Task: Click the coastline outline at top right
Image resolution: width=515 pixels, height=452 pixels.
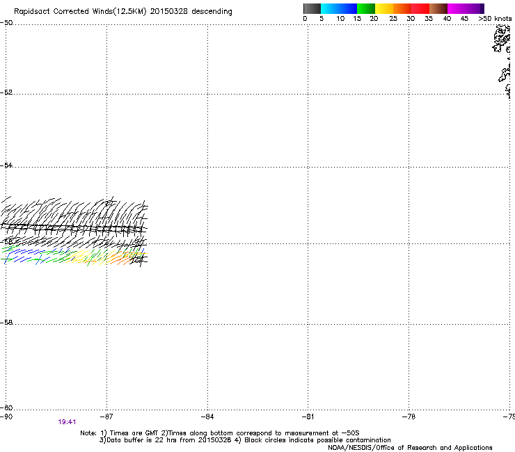Action: [502, 60]
